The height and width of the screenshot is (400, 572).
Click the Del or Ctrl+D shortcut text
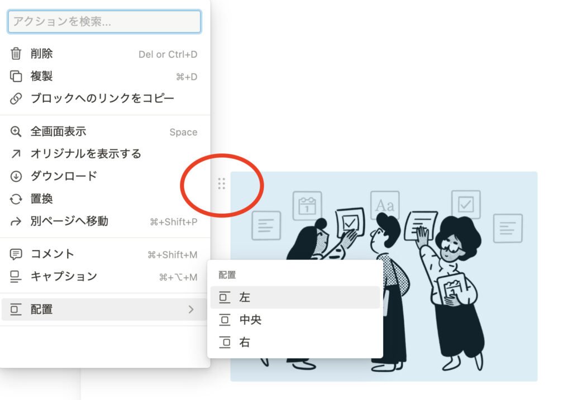coord(168,54)
